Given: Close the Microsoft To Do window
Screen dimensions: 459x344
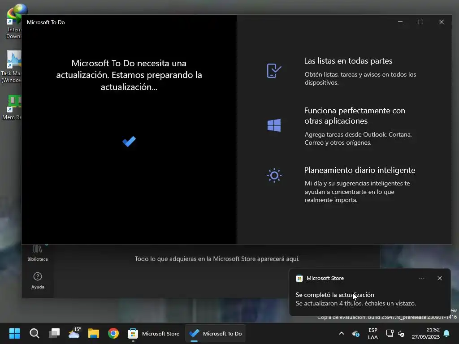Looking at the screenshot, I should [442, 22].
